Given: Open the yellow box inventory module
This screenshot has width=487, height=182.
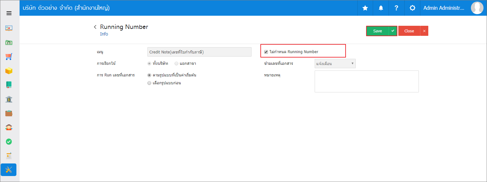Looking at the screenshot, I should point(9,71).
